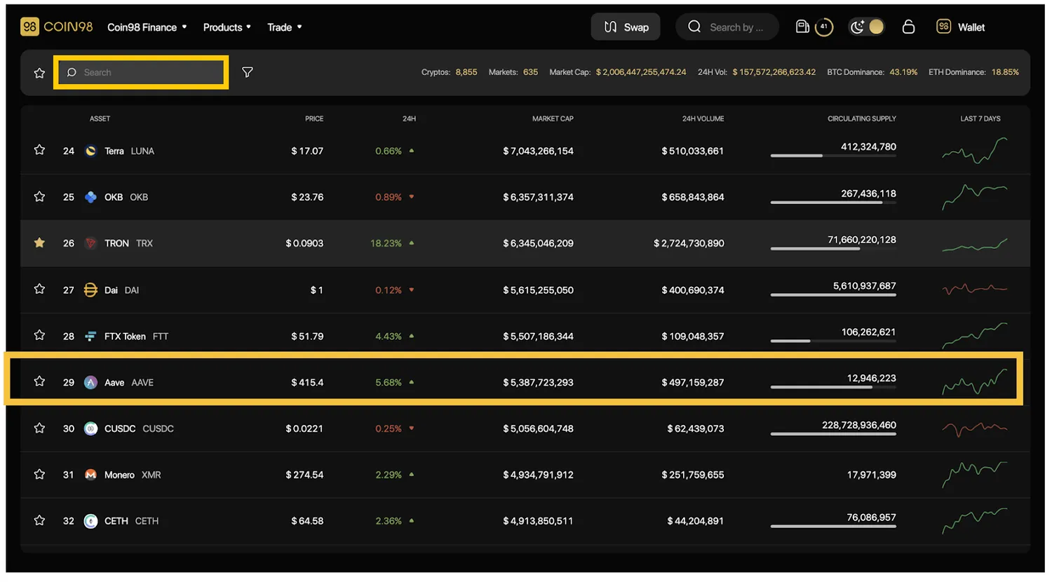Open the news icon next to search

[802, 27]
